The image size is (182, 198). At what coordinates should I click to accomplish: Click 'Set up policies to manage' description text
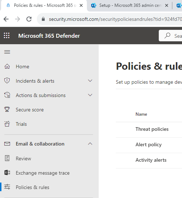[x=149, y=82]
